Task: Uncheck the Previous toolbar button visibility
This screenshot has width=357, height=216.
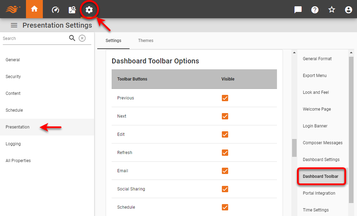Action: point(225,98)
